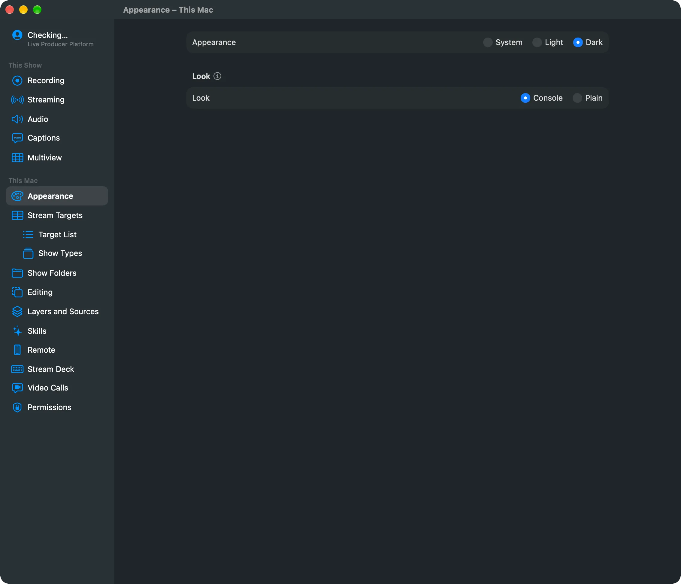This screenshot has height=584, width=681.
Task: Click the Recording circle icon
Action: tap(17, 81)
